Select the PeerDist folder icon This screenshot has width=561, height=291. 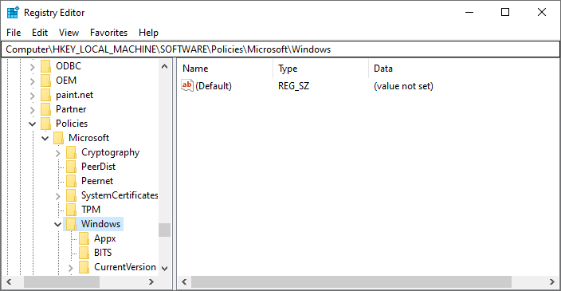click(71, 167)
